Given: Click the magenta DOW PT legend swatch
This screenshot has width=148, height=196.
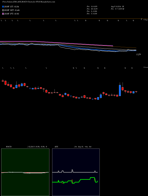Looking at the screenshot, I should (3, 14).
